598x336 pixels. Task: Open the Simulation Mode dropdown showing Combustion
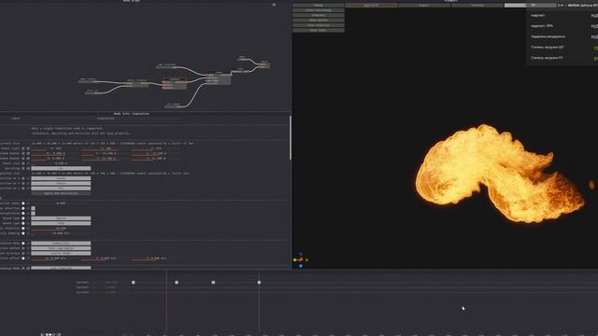click(x=61, y=243)
